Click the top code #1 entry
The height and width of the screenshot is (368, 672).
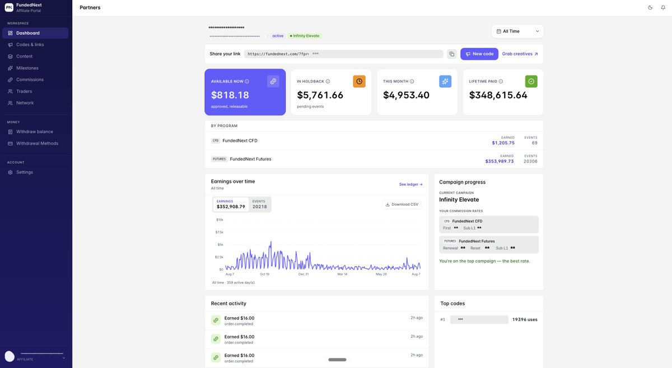489,319
